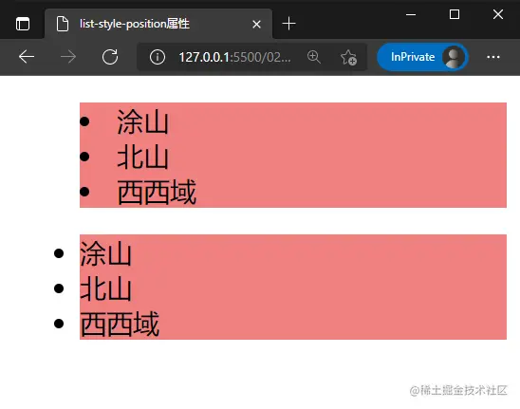This screenshot has height=409, width=520.
Task: Open the tab actions menu icon
Action: (23, 24)
